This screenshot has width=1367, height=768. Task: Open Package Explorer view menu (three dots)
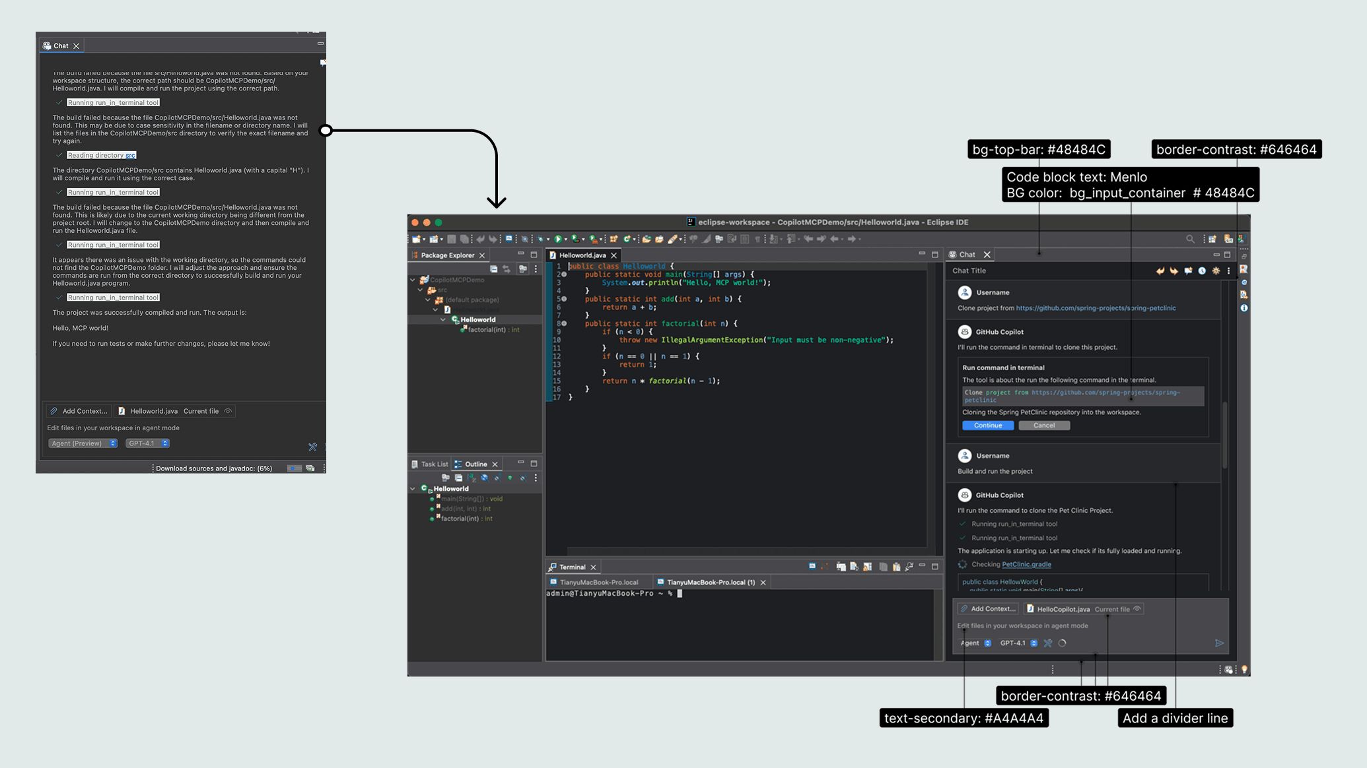point(536,269)
